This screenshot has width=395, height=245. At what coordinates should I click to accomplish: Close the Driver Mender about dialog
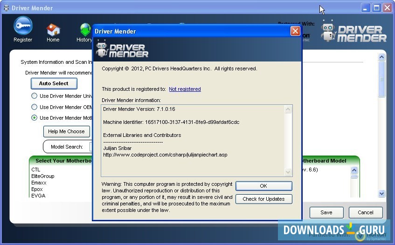coord(295,31)
